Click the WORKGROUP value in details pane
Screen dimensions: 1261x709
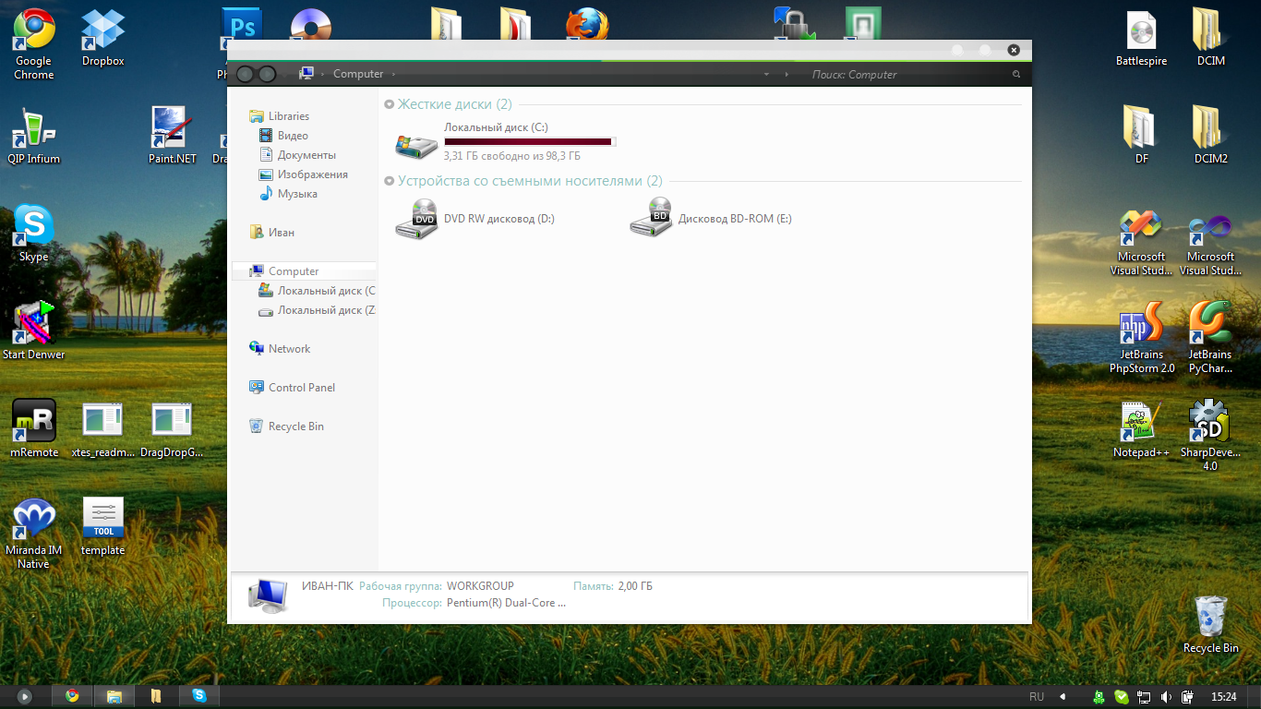(x=480, y=586)
